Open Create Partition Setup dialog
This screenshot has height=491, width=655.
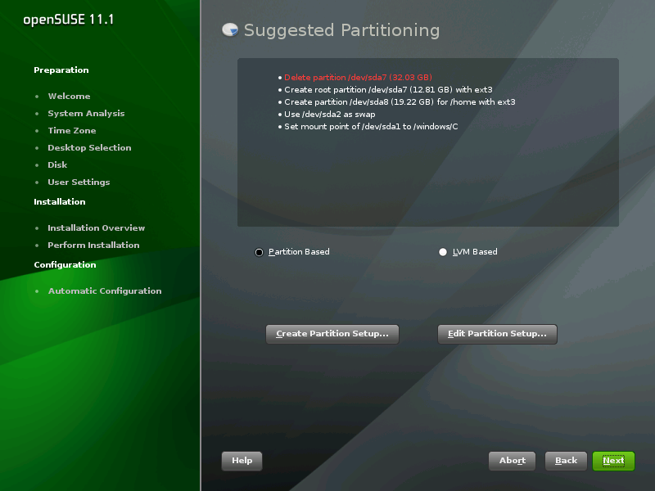click(332, 334)
